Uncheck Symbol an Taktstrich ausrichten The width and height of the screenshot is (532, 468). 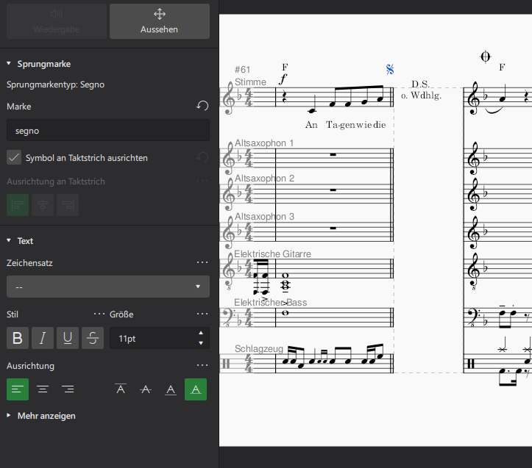tap(14, 158)
